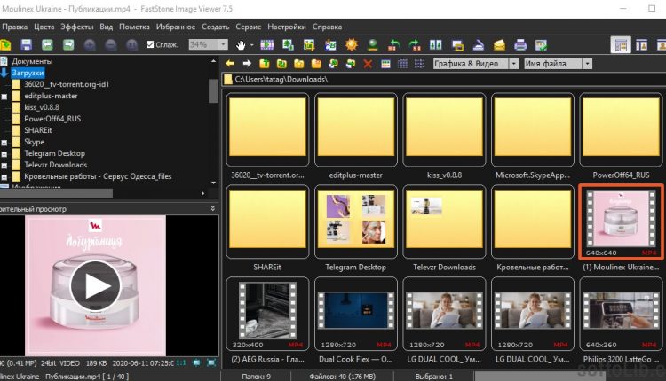Go up one folder level icon

coord(265,64)
